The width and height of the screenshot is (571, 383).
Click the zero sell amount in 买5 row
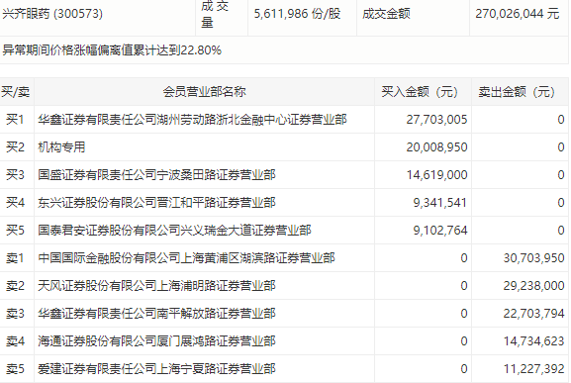point(561,230)
